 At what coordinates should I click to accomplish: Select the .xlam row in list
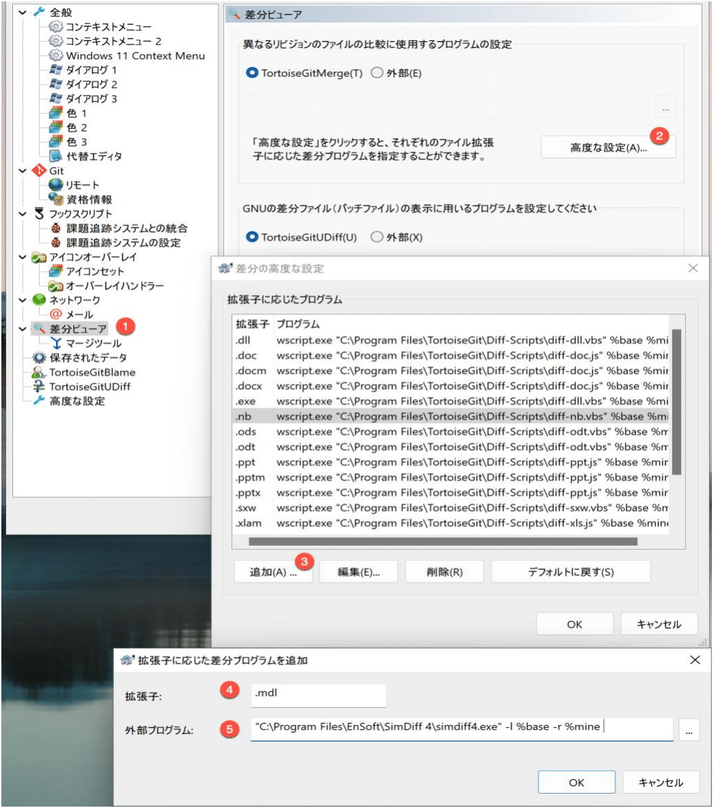pos(450,522)
